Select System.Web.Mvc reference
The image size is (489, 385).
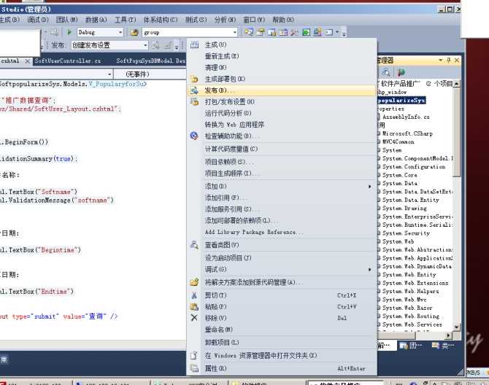click(x=404, y=300)
